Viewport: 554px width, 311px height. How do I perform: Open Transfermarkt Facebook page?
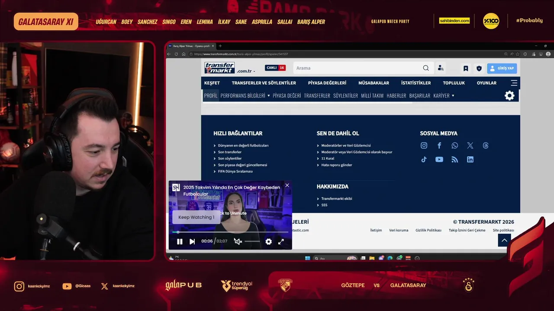click(x=439, y=146)
